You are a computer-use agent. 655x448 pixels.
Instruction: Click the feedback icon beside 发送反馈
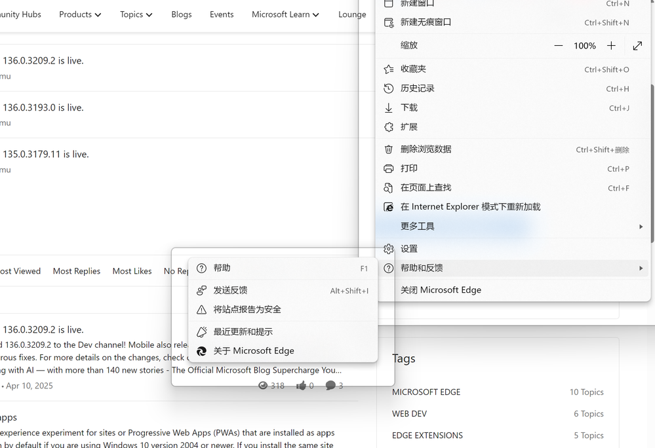click(x=202, y=290)
